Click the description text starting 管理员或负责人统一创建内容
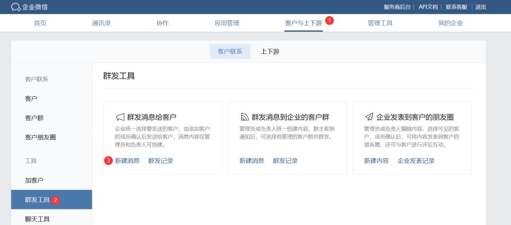Viewport: 511px width, 225px height. [287, 132]
